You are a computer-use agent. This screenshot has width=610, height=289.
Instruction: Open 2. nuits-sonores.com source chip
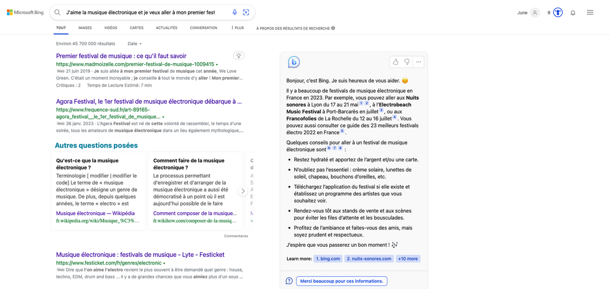(369, 258)
